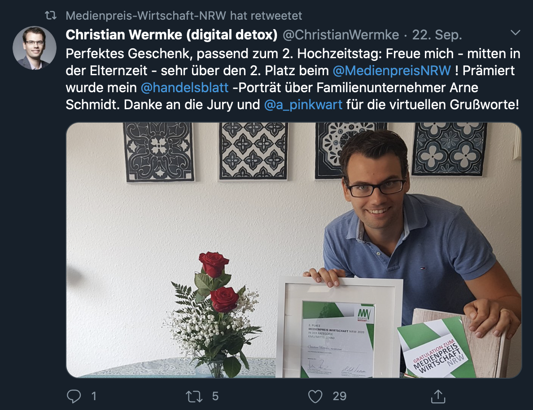The width and height of the screenshot is (533, 410).
Task: Like the tweet with the heart icon
Action: tap(315, 396)
